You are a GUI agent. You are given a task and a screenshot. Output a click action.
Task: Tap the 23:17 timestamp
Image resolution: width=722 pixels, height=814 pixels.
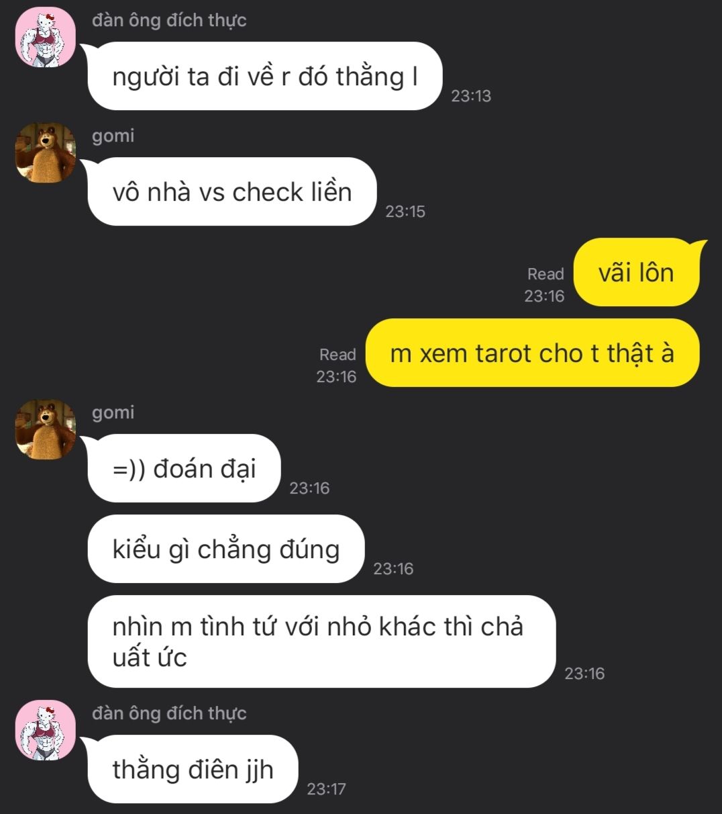(x=327, y=789)
